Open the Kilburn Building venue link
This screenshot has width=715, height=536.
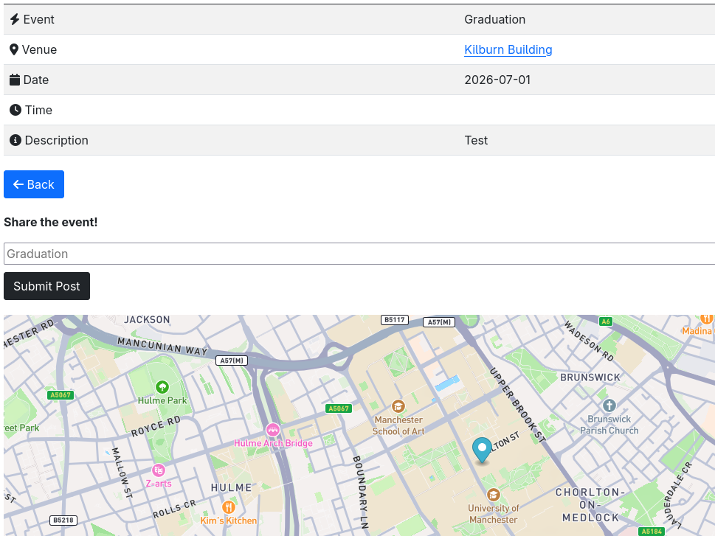point(508,49)
